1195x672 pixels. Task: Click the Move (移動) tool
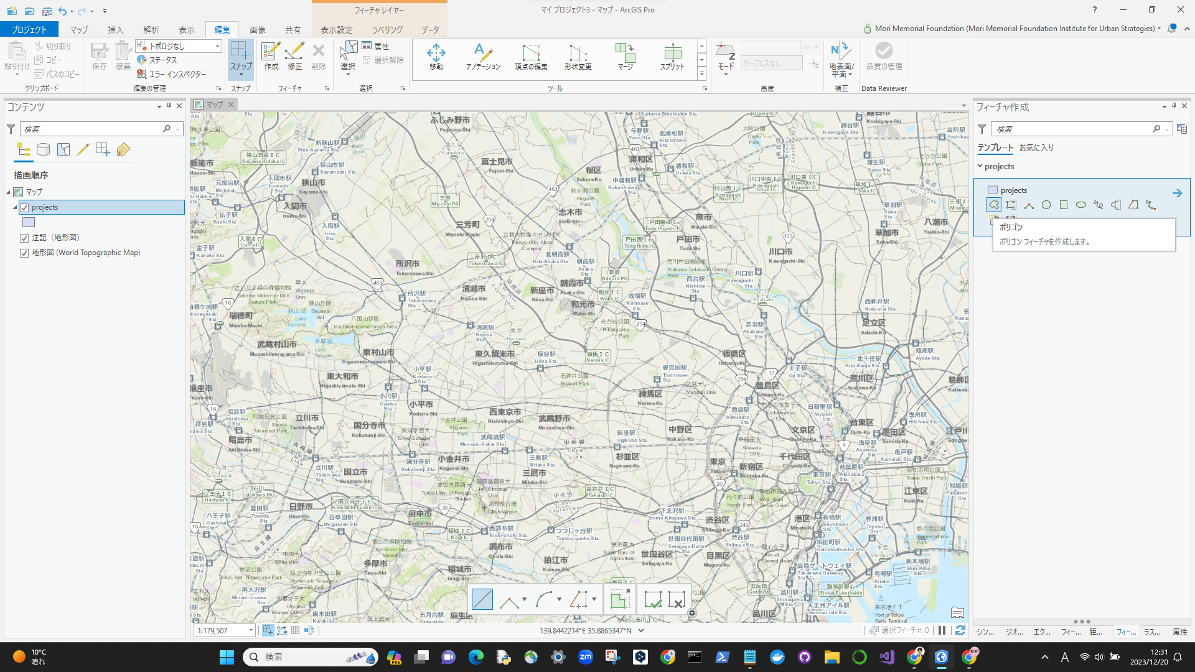pos(436,57)
